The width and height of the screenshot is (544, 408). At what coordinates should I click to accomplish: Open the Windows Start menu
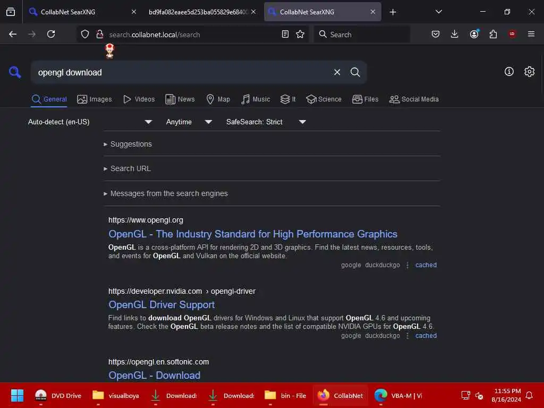pos(17,395)
